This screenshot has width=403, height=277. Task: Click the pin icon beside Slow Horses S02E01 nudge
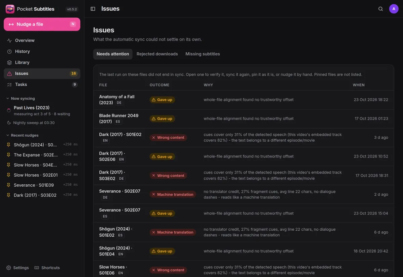(x=9, y=175)
